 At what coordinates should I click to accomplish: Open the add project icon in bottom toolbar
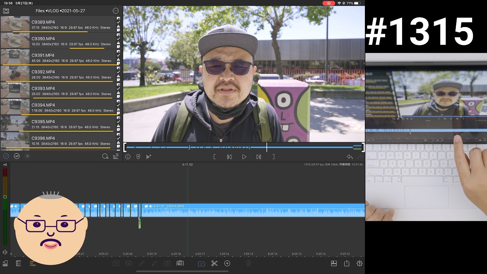pyautogui.click(x=5, y=263)
